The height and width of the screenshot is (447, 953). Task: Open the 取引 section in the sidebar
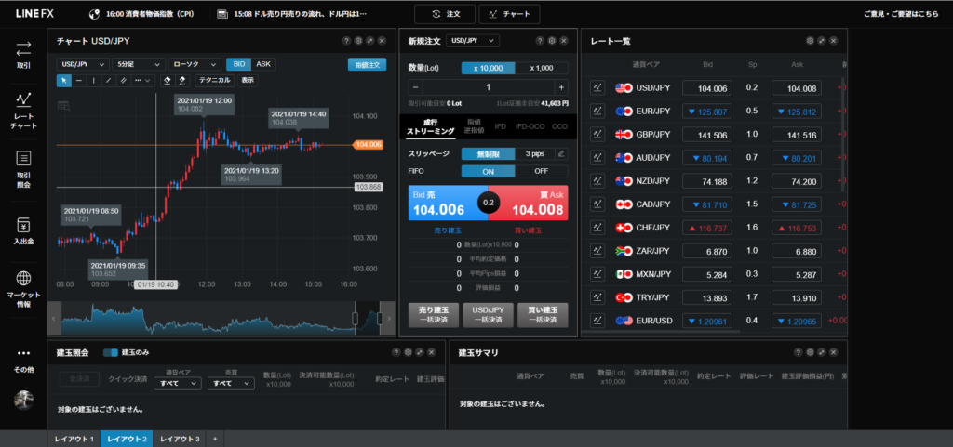pos(23,55)
